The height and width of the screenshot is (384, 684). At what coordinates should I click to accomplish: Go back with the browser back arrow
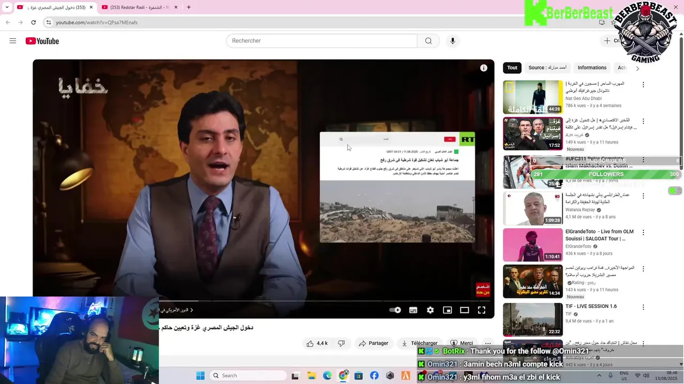(7, 22)
